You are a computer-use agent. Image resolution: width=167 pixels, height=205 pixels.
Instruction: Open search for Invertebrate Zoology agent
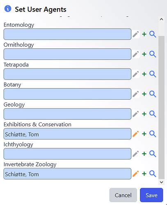(153, 174)
